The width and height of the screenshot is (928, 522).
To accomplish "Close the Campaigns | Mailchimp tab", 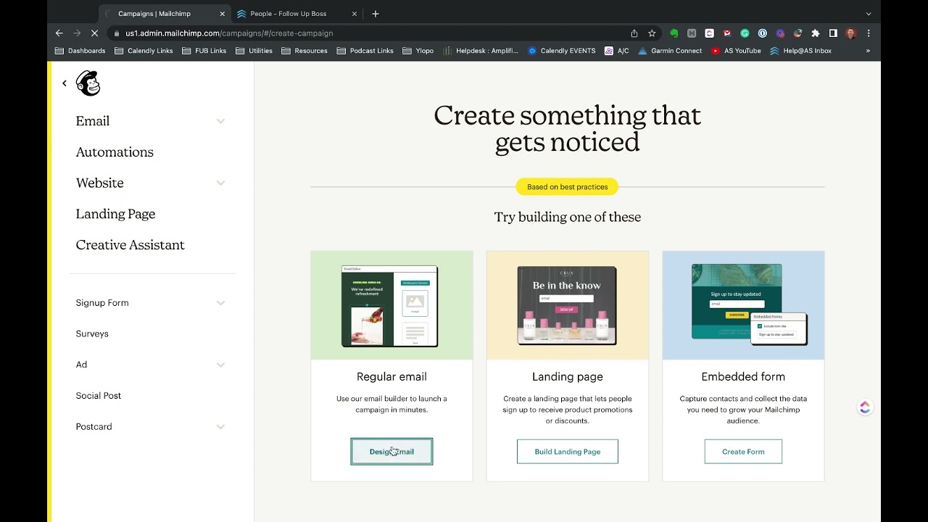I will point(222,14).
